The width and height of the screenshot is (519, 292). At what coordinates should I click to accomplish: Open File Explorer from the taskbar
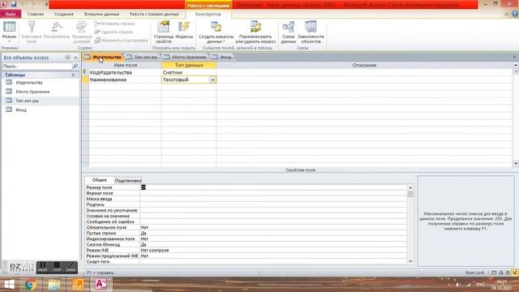tap(54, 285)
